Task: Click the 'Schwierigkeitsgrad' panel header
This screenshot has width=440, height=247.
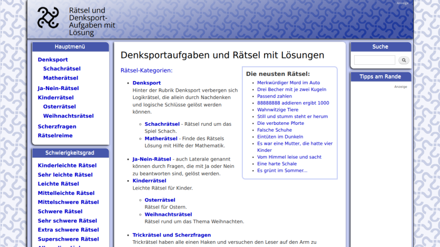Action: click(x=70, y=153)
